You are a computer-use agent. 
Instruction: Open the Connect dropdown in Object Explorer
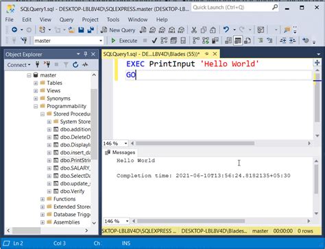click(x=19, y=65)
